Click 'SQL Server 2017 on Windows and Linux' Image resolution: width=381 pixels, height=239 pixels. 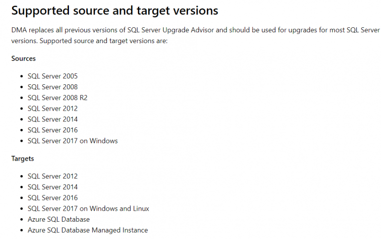tap(88, 209)
